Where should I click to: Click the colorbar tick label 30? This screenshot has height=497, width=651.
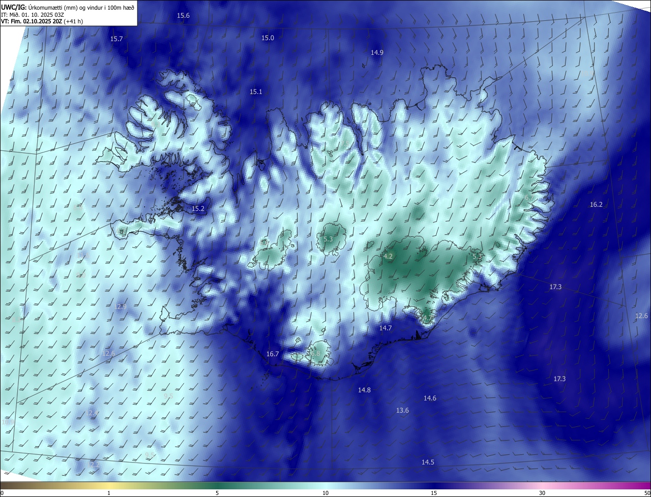tap(542, 493)
